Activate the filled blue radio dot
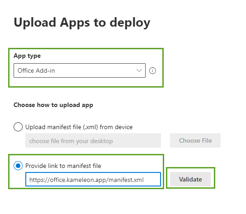The image size is (246, 214). pos(18,166)
